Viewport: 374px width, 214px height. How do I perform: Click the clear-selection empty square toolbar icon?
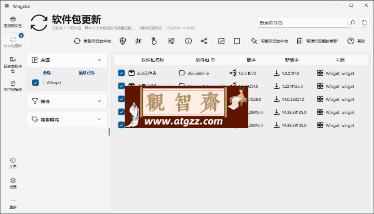[x=237, y=41]
